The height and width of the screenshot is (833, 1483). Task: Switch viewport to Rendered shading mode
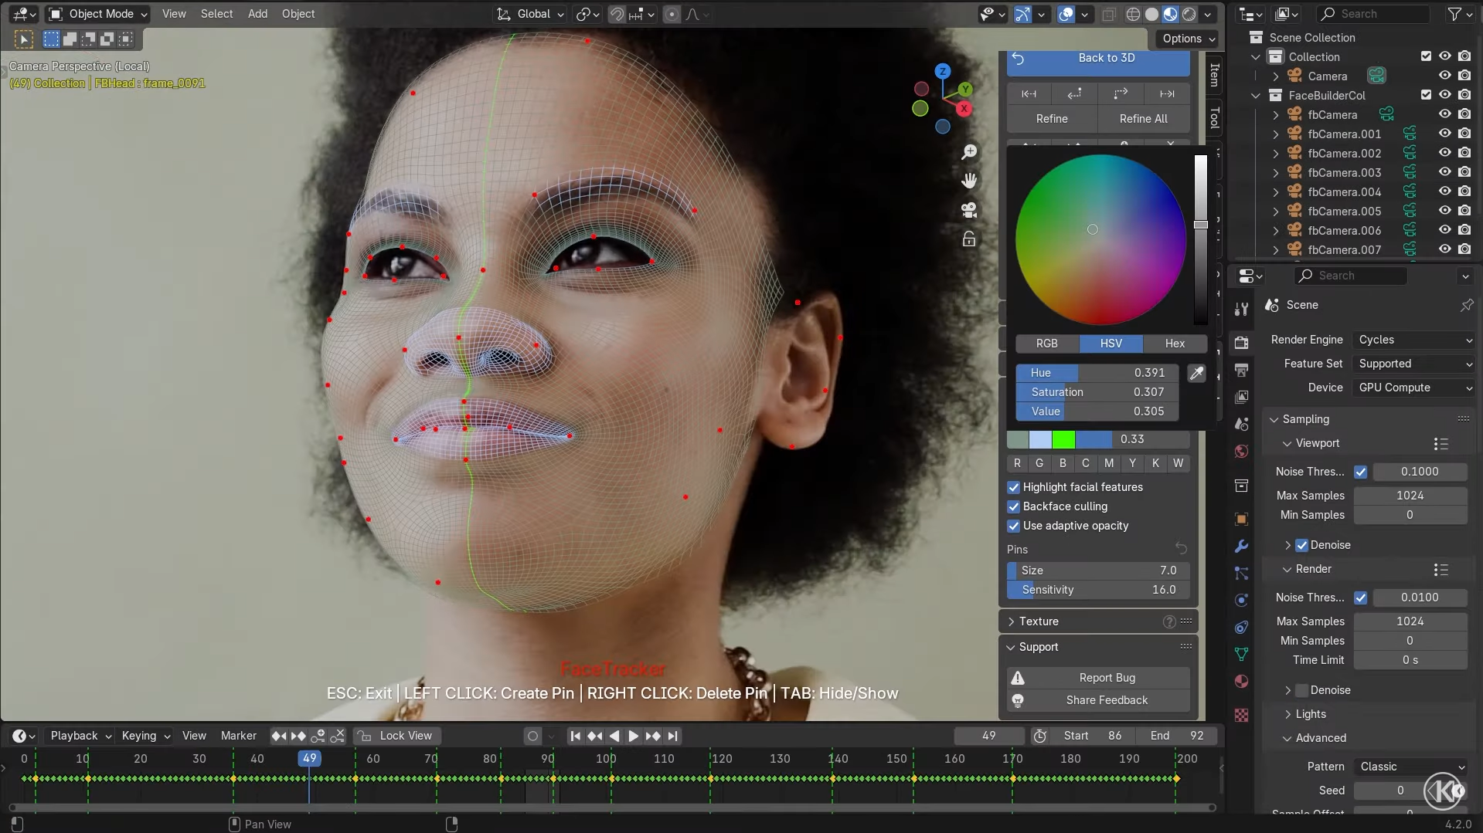(1190, 13)
